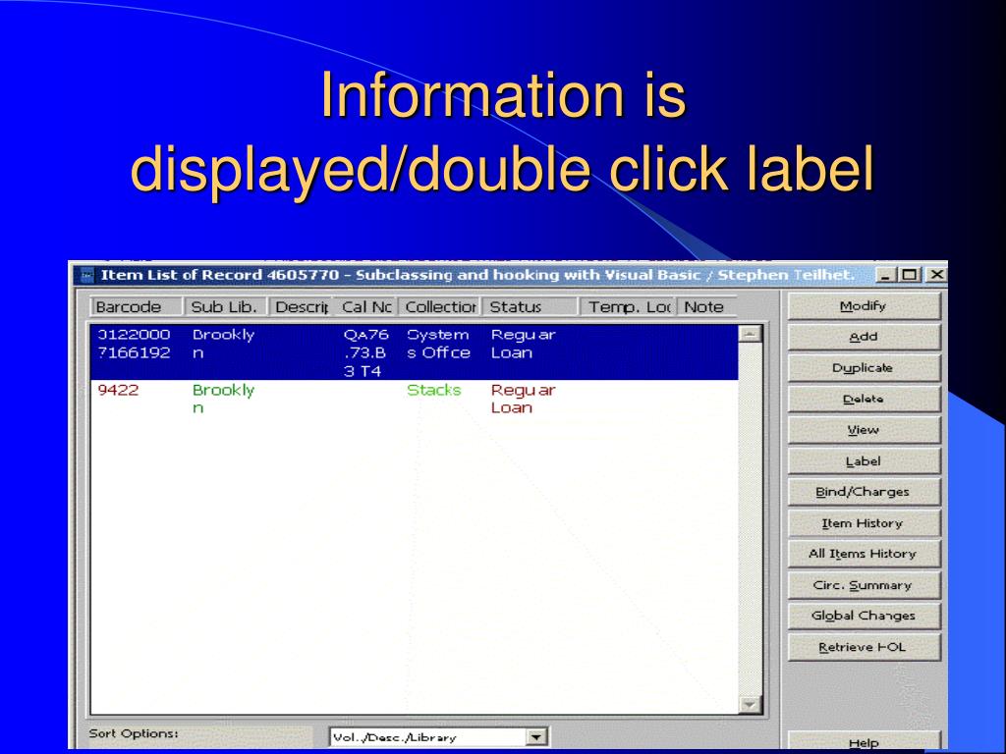Click Retrieve HOL button
The width and height of the screenshot is (1006, 754).
863,647
